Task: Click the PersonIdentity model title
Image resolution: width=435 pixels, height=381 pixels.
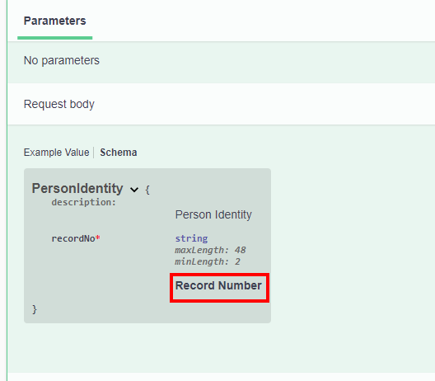Action: 77,188
